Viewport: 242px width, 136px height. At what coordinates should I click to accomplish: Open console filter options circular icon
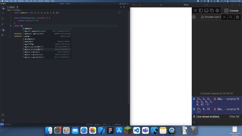(194, 17)
